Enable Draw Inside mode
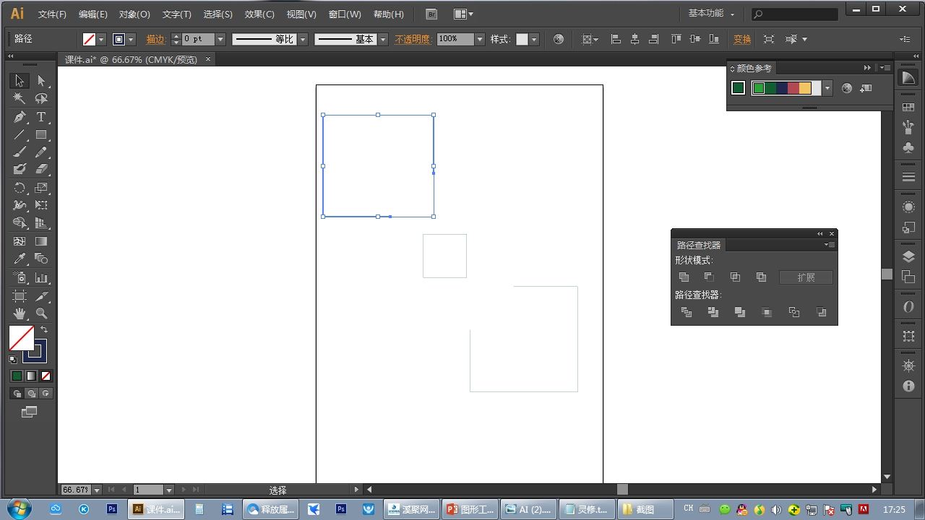This screenshot has width=925, height=520. [x=46, y=394]
